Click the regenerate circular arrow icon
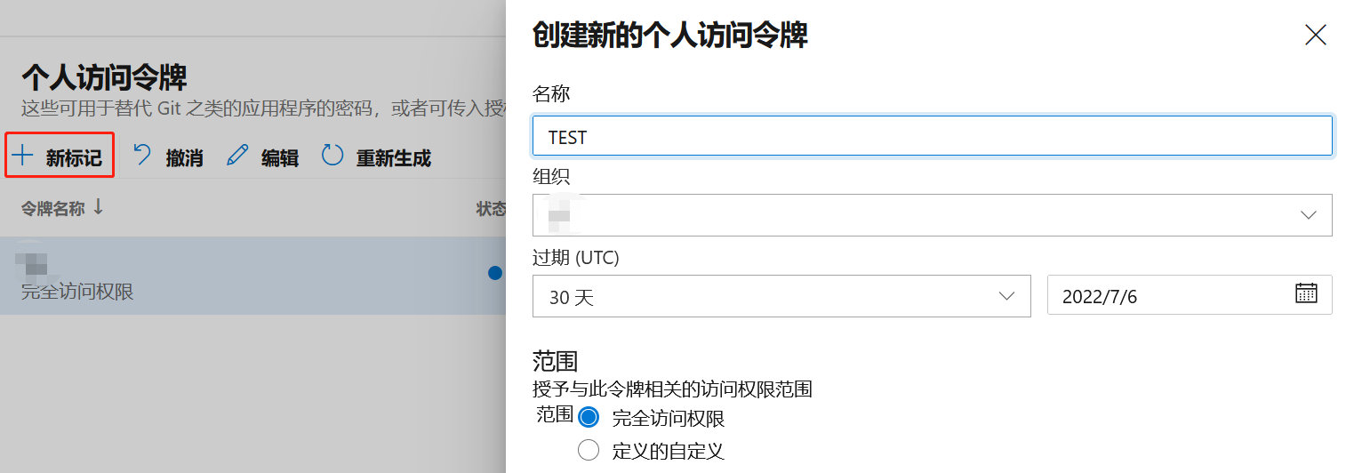The height and width of the screenshot is (473, 1346). coord(332,156)
